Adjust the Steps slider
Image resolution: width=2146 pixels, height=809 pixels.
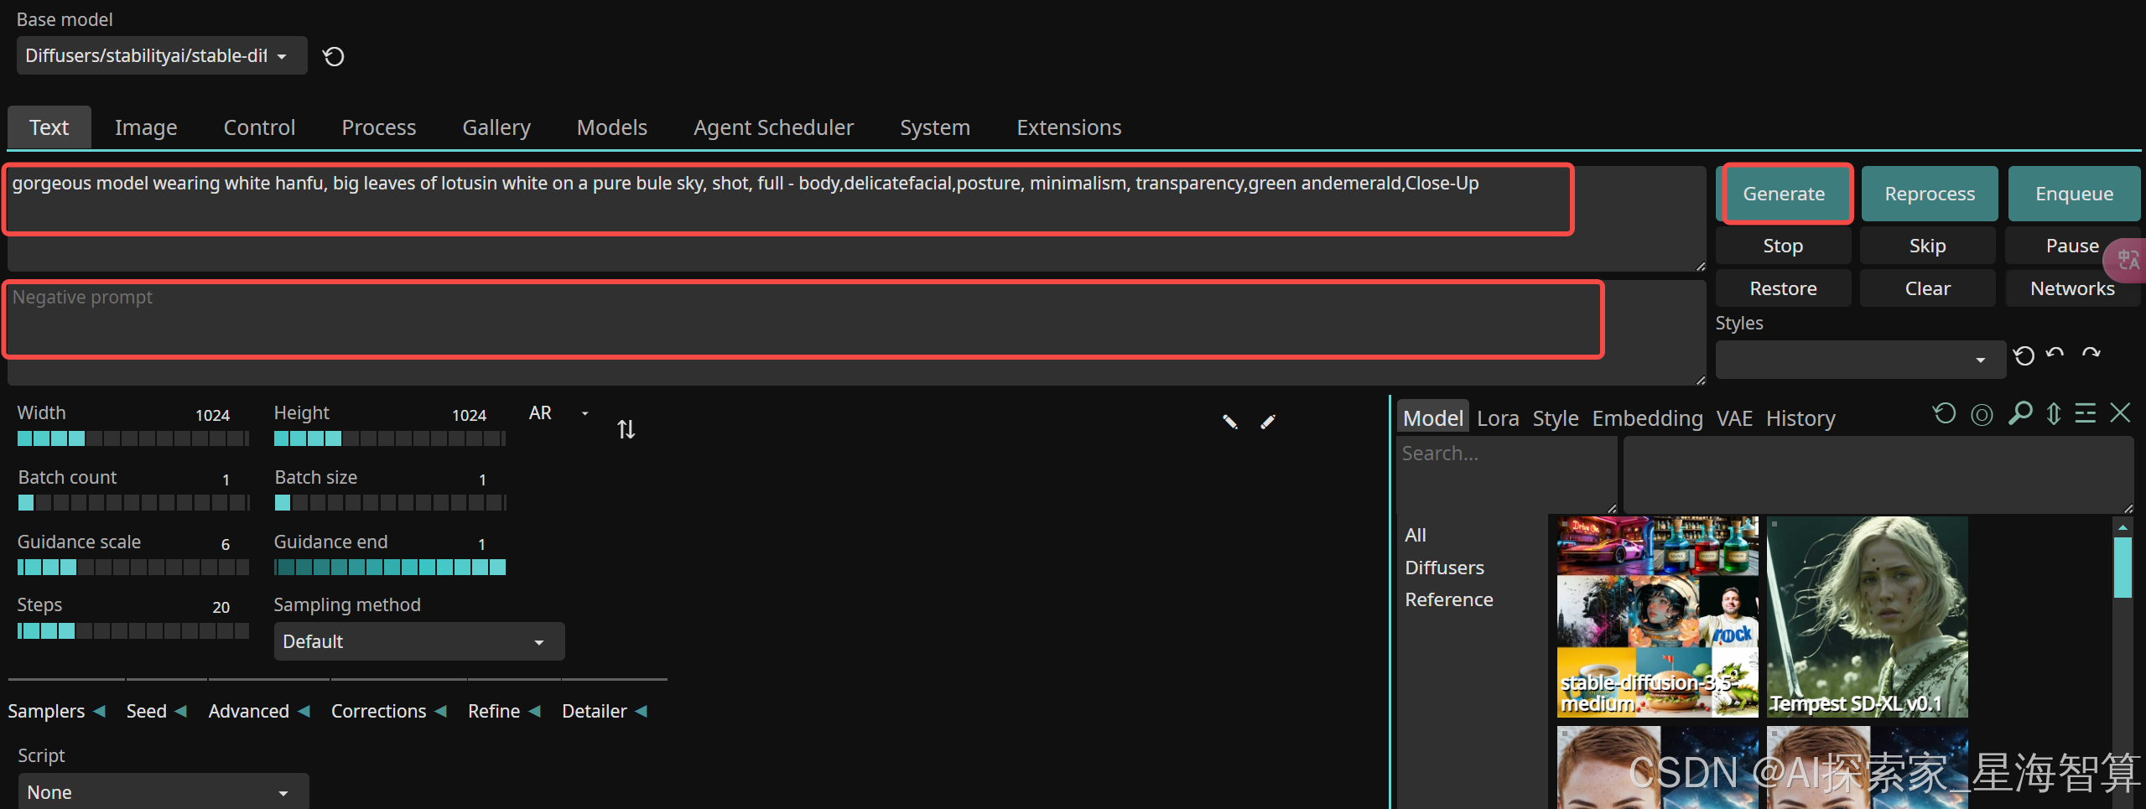pos(133,631)
